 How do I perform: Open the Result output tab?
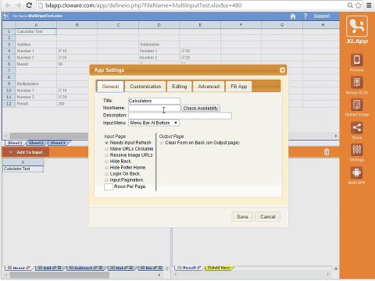(x=189, y=268)
